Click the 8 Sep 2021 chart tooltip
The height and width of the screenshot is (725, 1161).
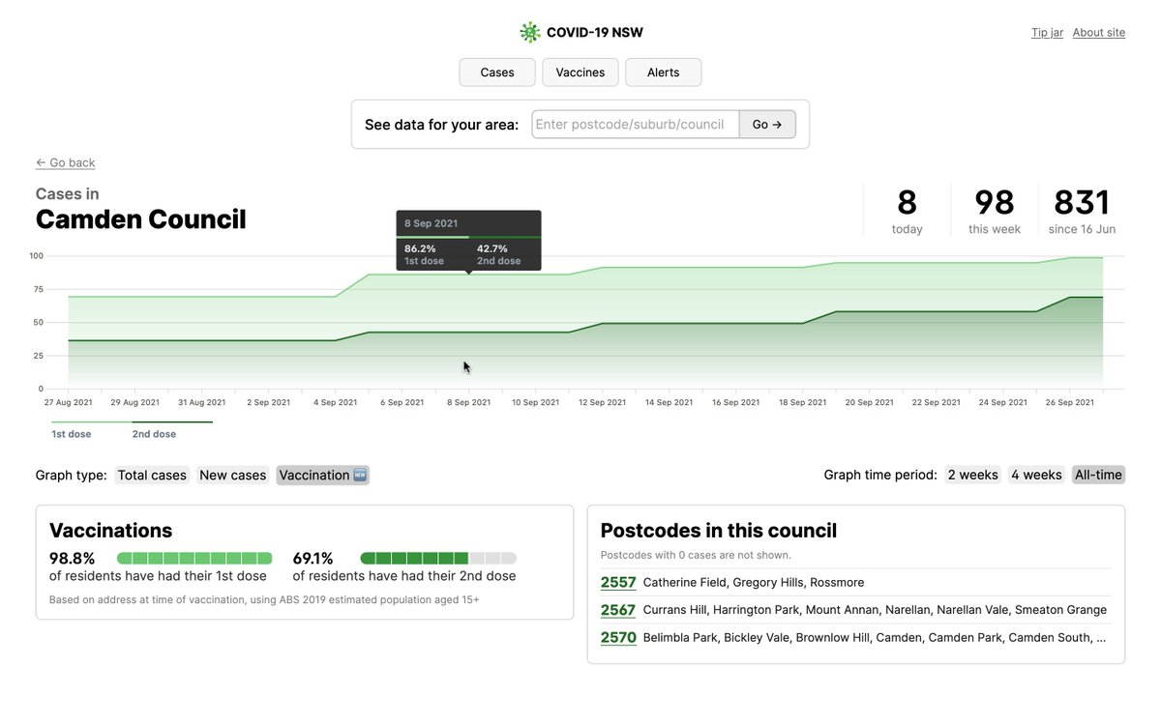(x=468, y=240)
